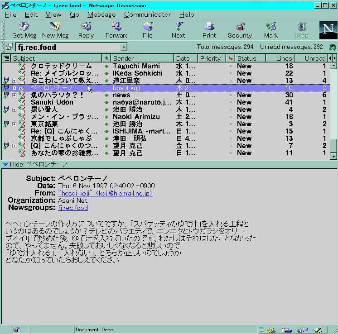The width and height of the screenshot is (338, 334).
Task: Click the Print toolbar icon
Action: pos(209,30)
